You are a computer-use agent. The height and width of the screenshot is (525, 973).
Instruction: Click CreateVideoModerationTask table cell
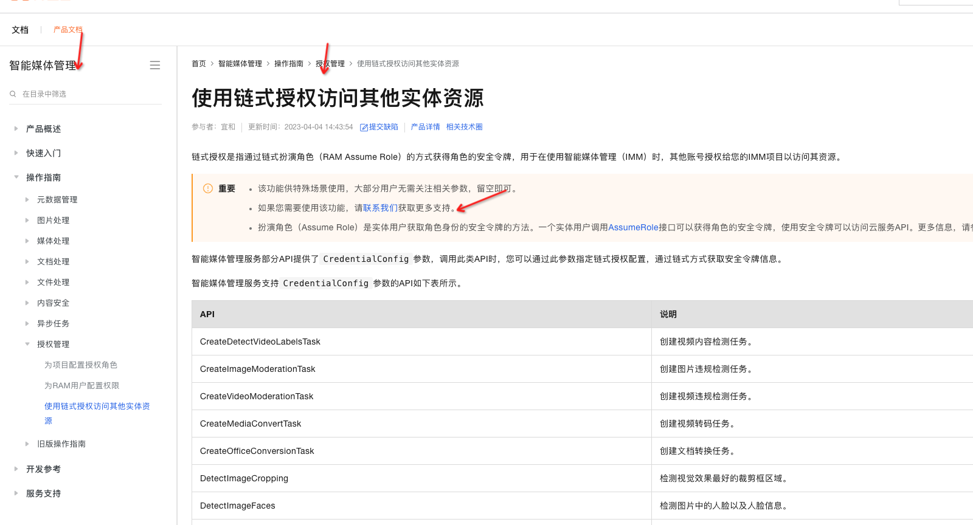coord(421,396)
